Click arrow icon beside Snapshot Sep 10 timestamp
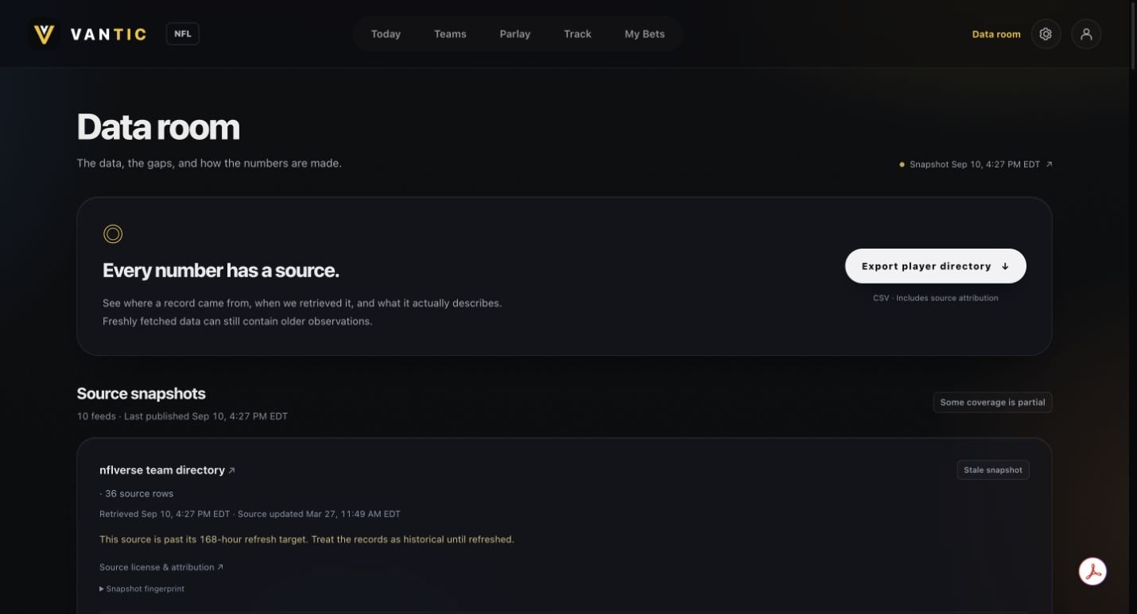The width and height of the screenshot is (1137, 614). (1049, 164)
